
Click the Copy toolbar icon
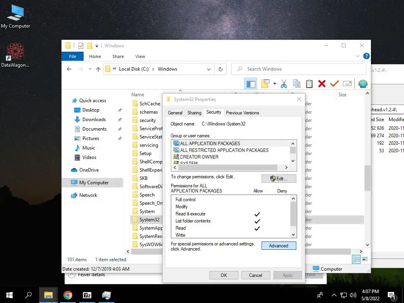(297, 84)
